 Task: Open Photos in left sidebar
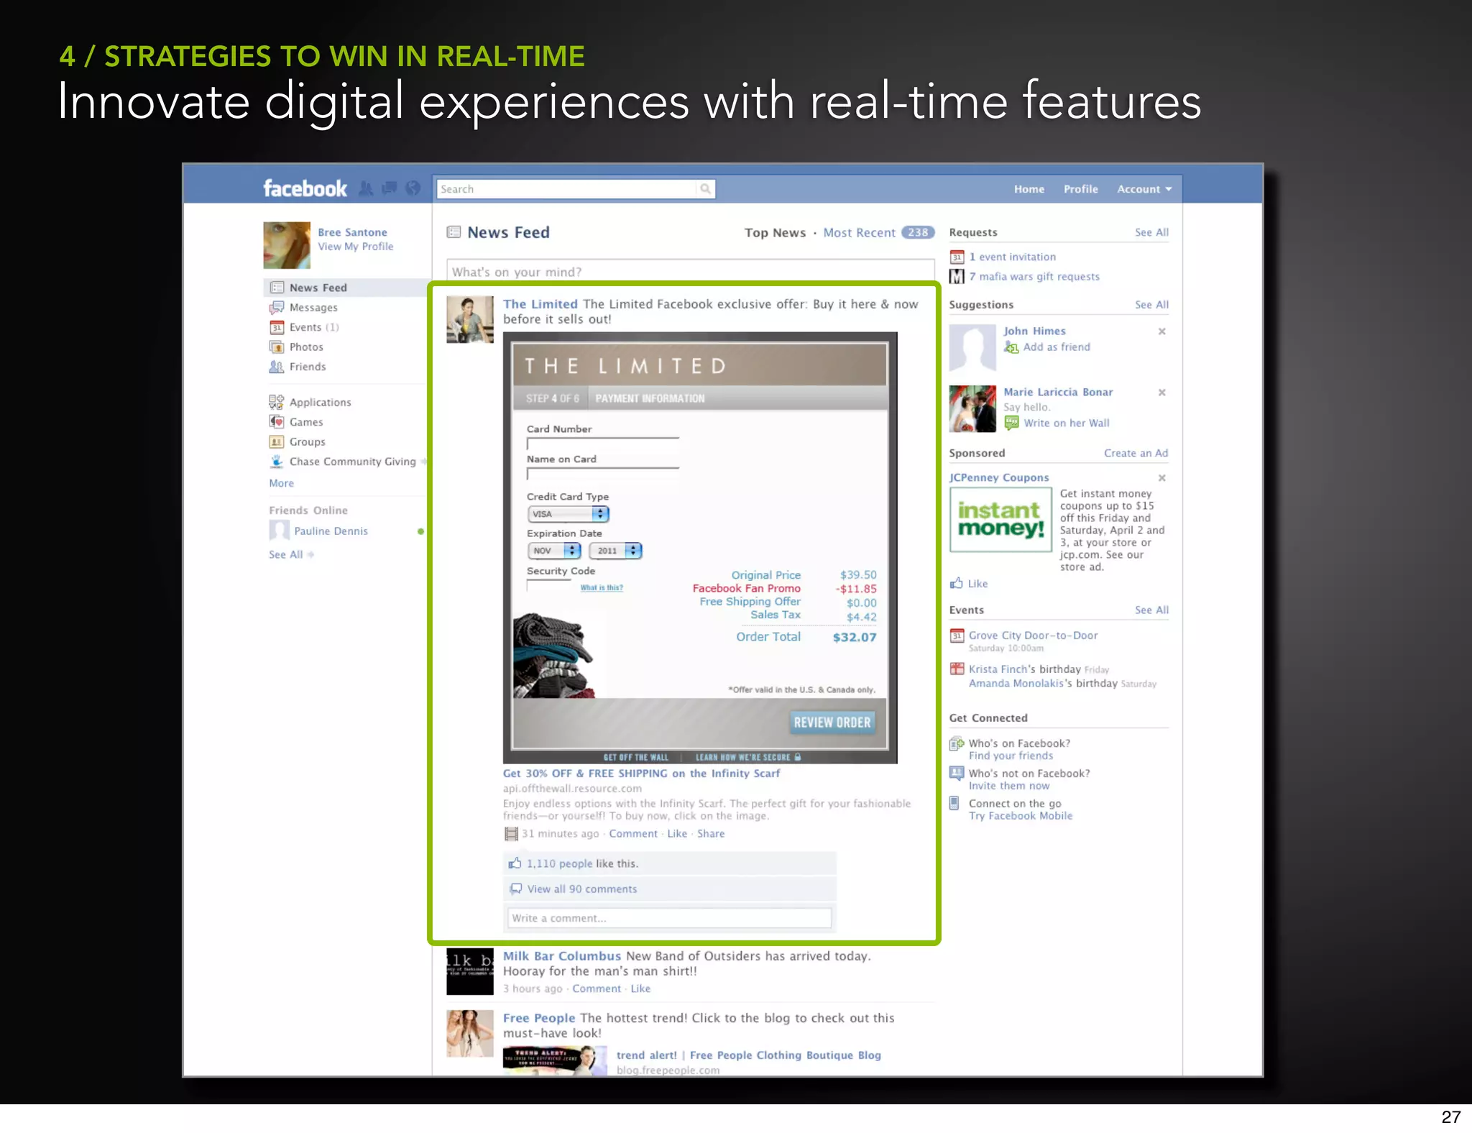(306, 347)
